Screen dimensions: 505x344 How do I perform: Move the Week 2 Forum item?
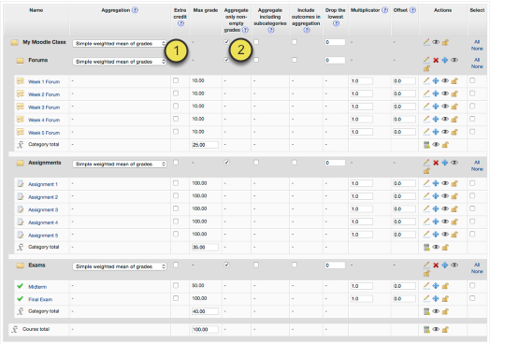click(x=436, y=93)
